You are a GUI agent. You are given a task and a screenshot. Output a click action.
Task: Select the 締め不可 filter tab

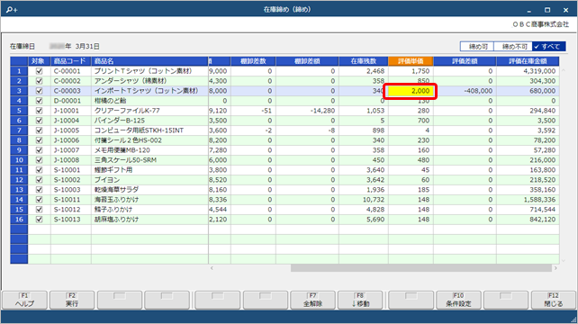point(513,47)
